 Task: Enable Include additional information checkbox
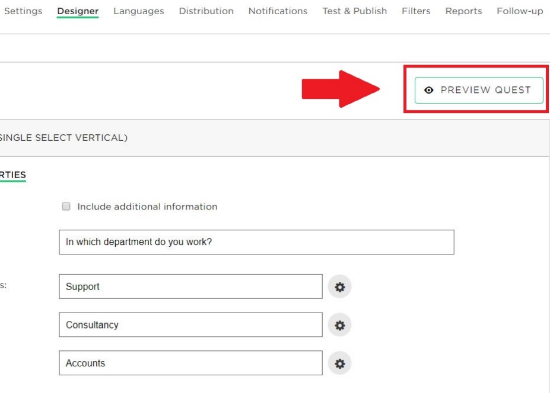pos(66,207)
